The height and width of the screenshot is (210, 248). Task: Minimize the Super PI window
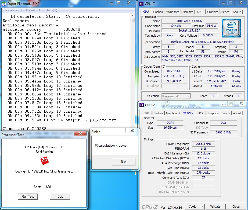coord(112,3)
